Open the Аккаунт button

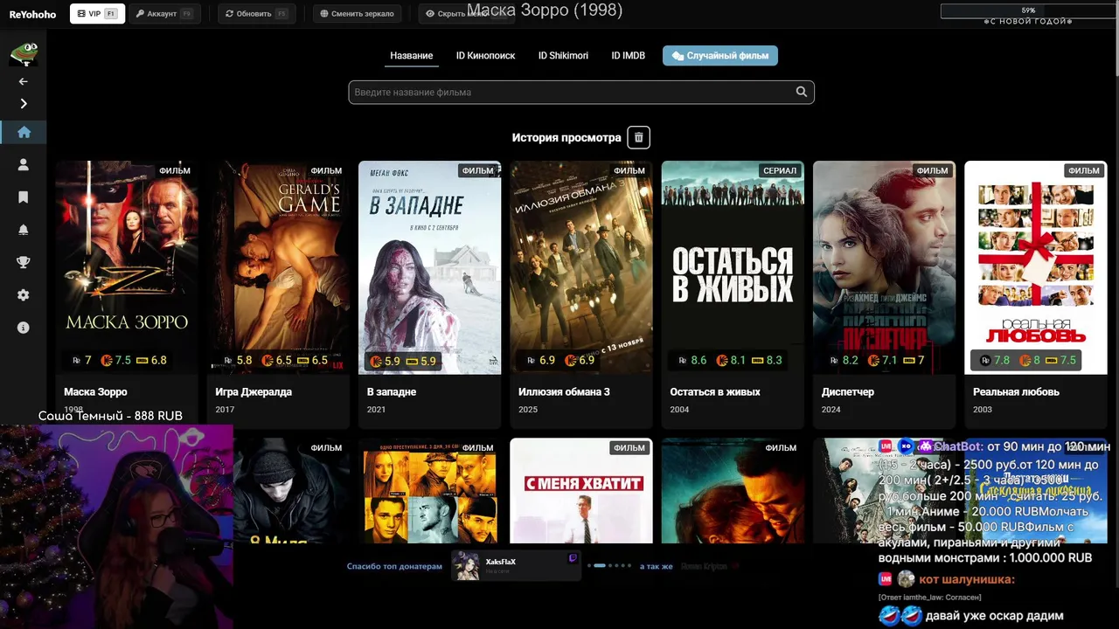[165, 14]
